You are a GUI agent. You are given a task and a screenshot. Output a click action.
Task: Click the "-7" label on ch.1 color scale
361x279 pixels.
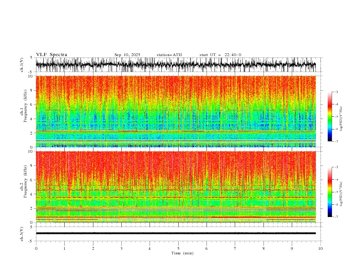[x=336, y=141]
